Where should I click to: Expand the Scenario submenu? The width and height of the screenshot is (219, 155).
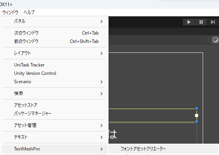(x=54, y=82)
